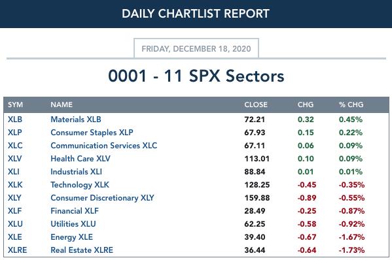Open Technology XLK name link
The height and width of the screenshot is (260, 392).
tap(80, 185)
